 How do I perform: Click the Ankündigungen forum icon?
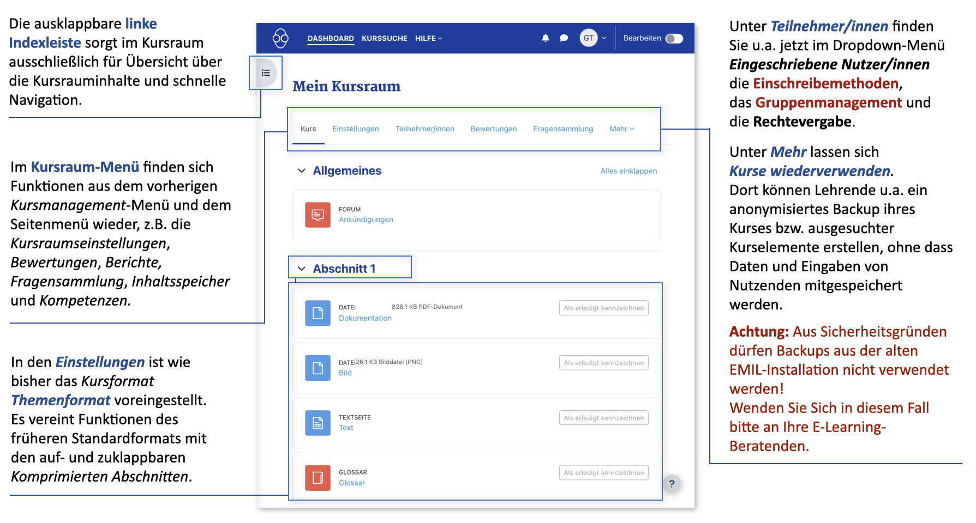click(x=318, y=215)
